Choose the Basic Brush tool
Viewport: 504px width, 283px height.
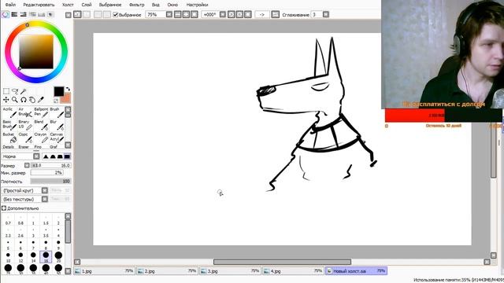pos(9,125)
